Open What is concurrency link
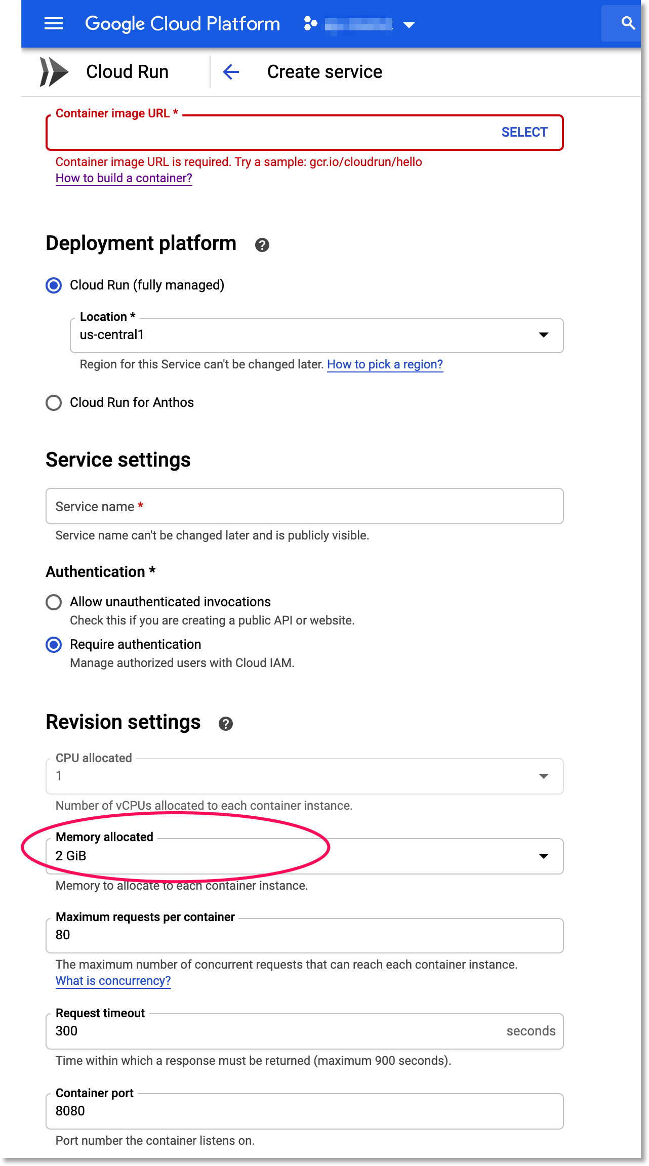 point(113,981)
